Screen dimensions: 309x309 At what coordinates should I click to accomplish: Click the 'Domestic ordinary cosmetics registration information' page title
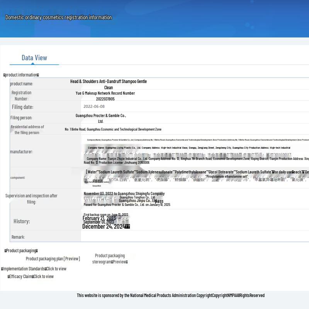(x=59, y=17)
